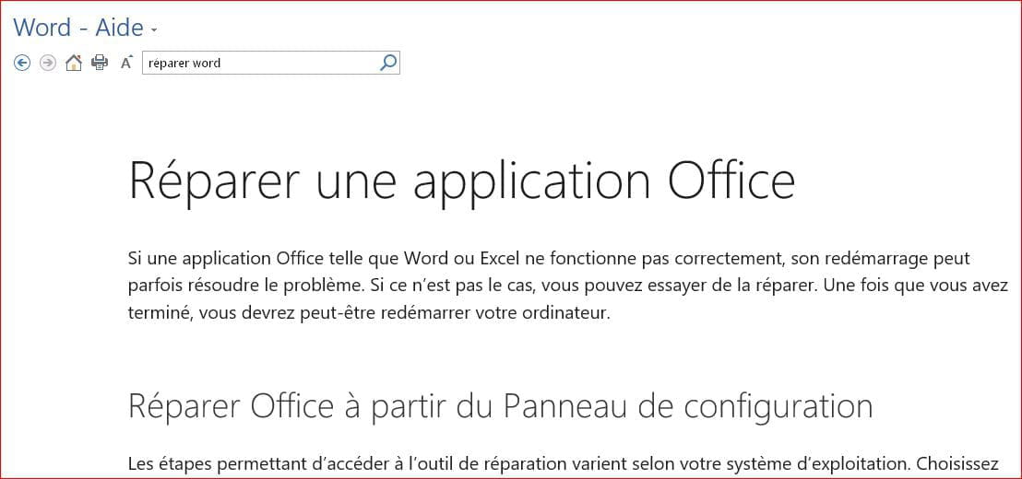
Task: Click the paragraph starting "Si une application Office"
Action: 567,286
